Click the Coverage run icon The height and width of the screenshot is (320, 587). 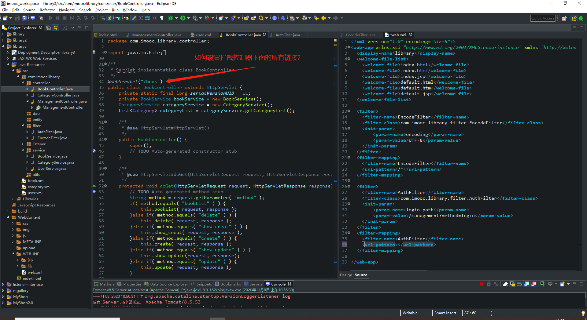point(195,18)
